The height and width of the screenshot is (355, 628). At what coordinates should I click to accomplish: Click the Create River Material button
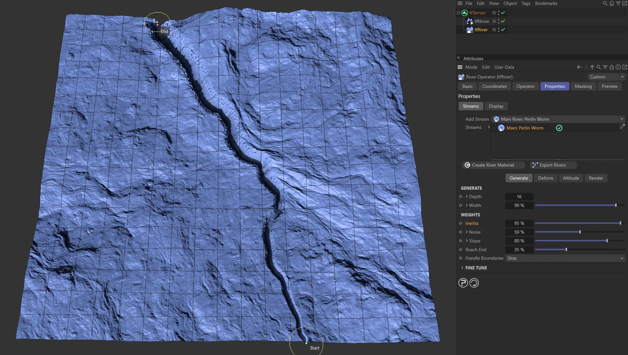(x=493, y=165)
